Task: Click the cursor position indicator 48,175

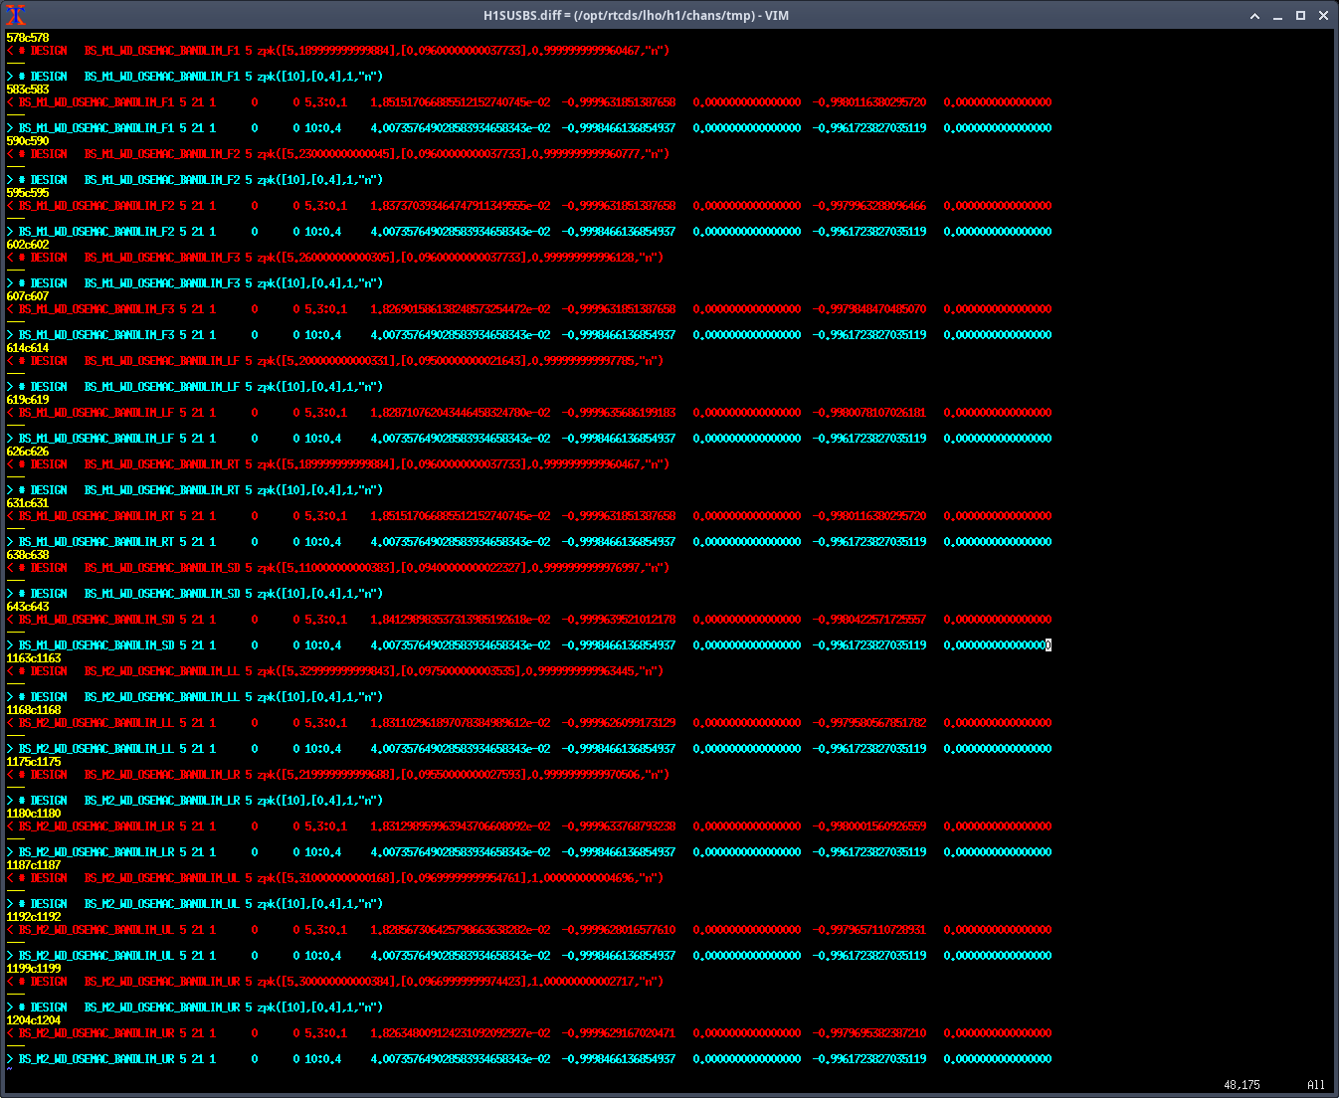Action: point(1242,1085)
